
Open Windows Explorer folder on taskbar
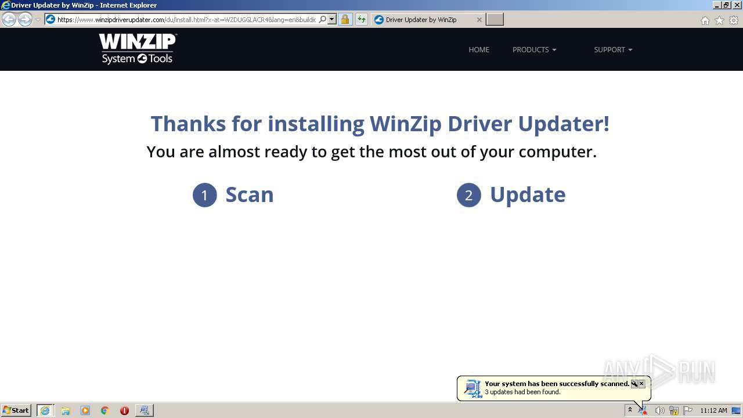coord(66,410)
